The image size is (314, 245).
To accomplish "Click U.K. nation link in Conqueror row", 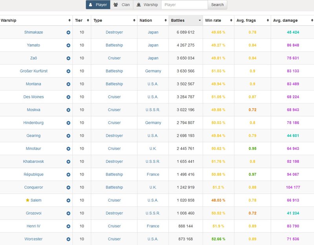I will (153, 187).
